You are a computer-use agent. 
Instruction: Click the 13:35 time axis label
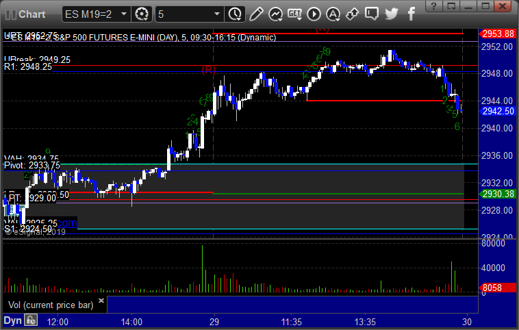[x=365, y=322]
